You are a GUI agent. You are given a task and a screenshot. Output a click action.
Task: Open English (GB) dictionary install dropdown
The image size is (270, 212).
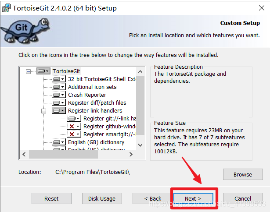coord(59,142)
